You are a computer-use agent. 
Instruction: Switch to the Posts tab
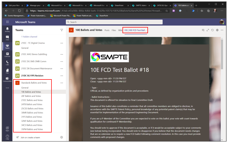click(x=107, y=30)
